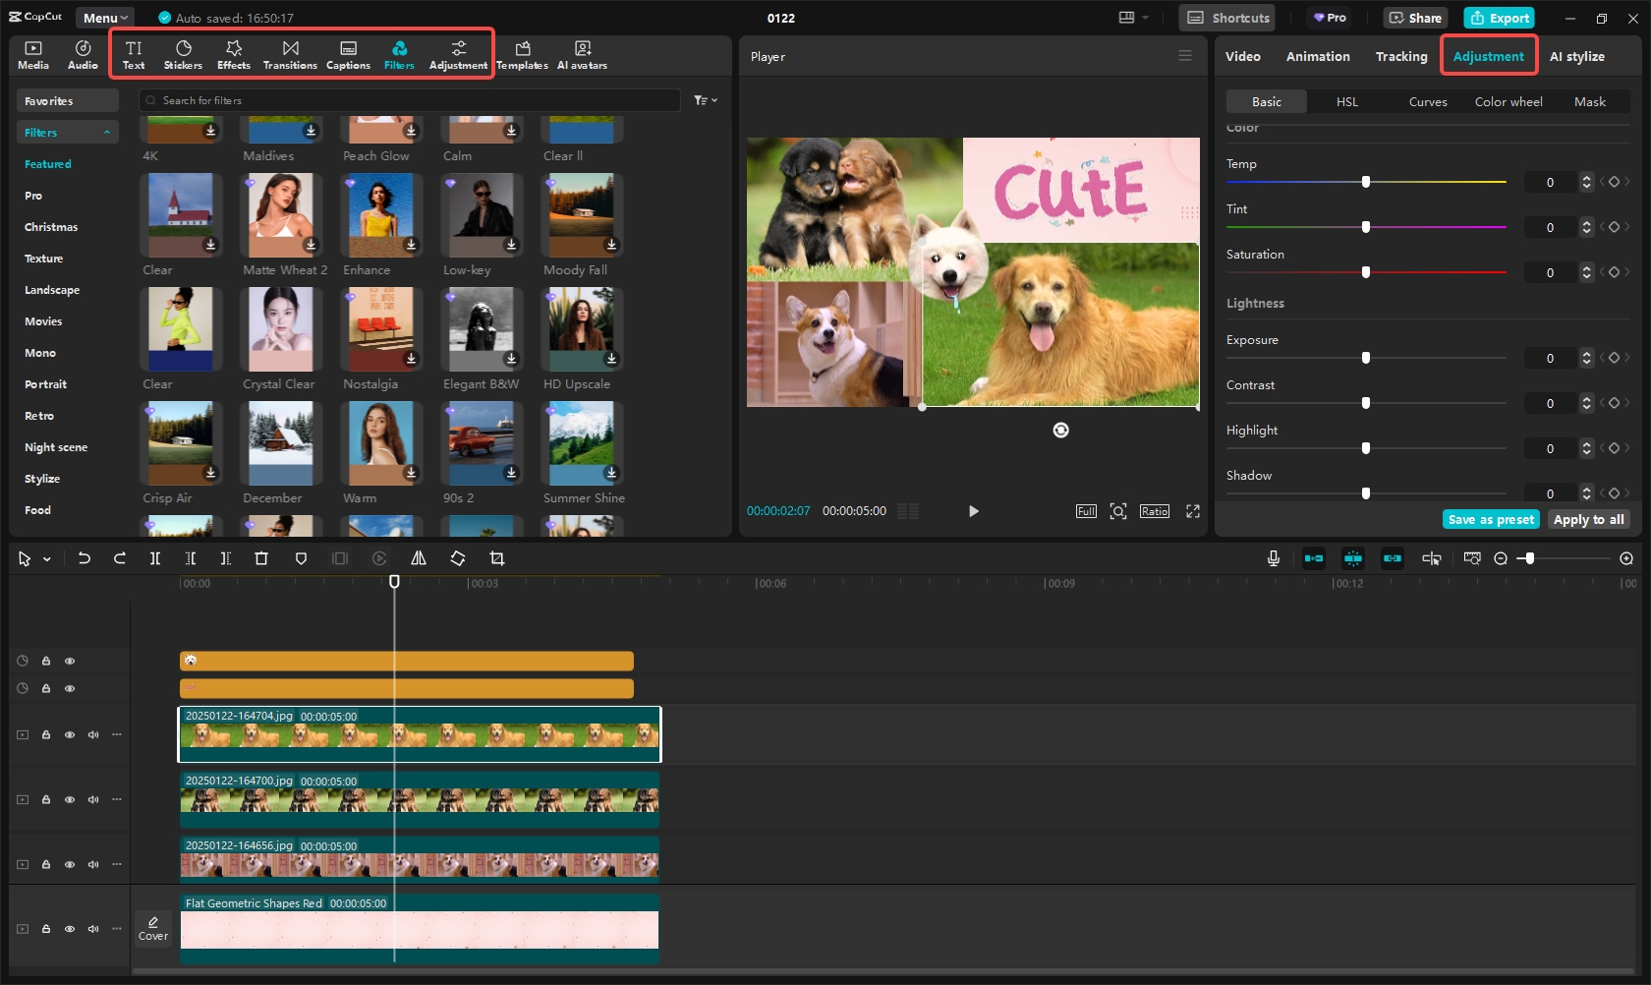Click the microphone record voiceover icon
1651x985 pixels.
[1274, 558]
